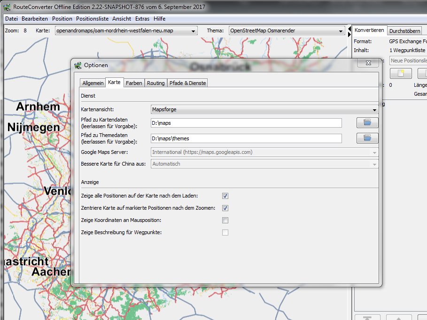Viewport: 427px width, 320px height.
Task: Open Hilfe menu
Action: pos(160,19)
